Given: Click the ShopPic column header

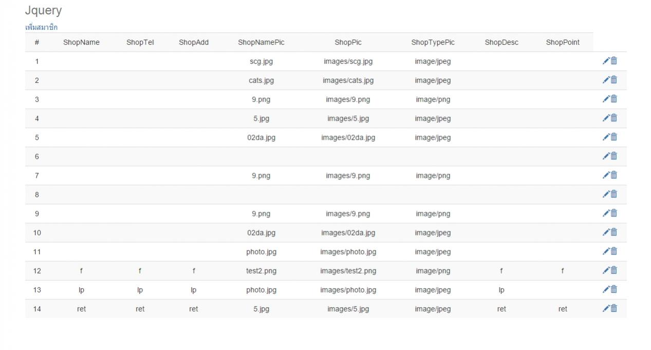Looking at the screenshot, I should coord(348,43).
